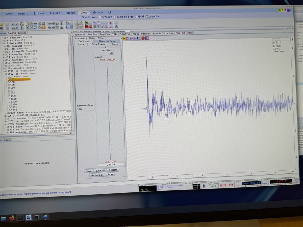Click the terminal icon in the taskbar
Screen dimensions: 303x227
[x=20, y=217]
